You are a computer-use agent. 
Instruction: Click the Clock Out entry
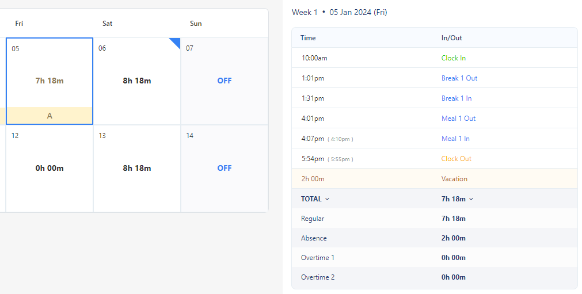[x=456, y=159]
